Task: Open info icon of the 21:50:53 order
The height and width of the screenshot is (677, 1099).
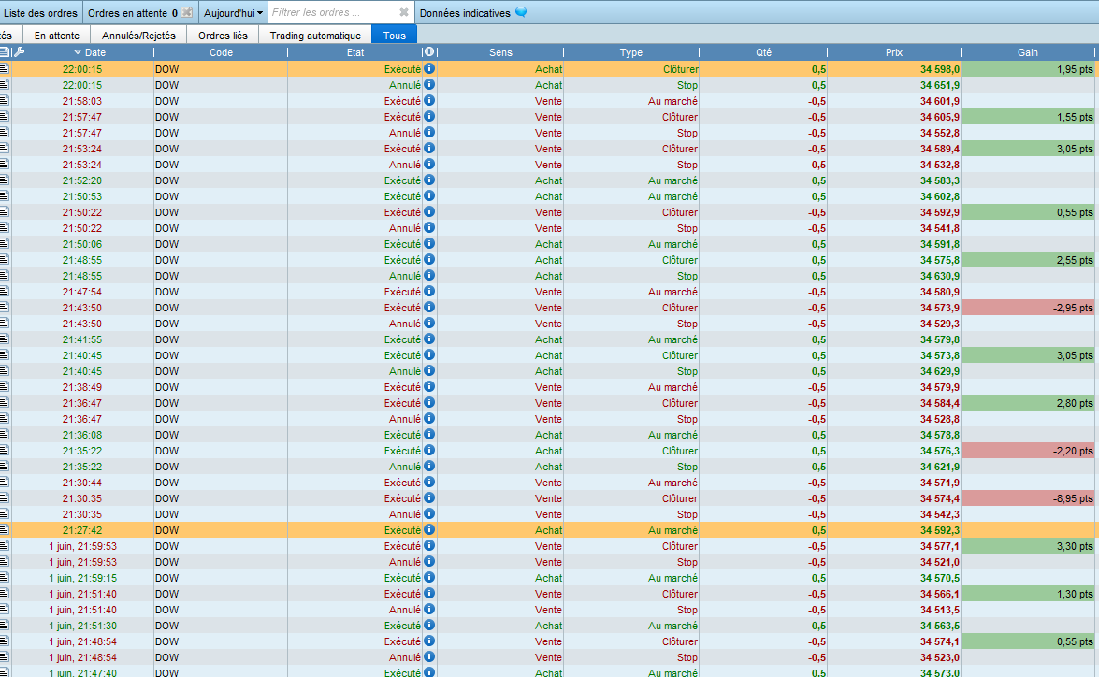Action: (429, 195)
